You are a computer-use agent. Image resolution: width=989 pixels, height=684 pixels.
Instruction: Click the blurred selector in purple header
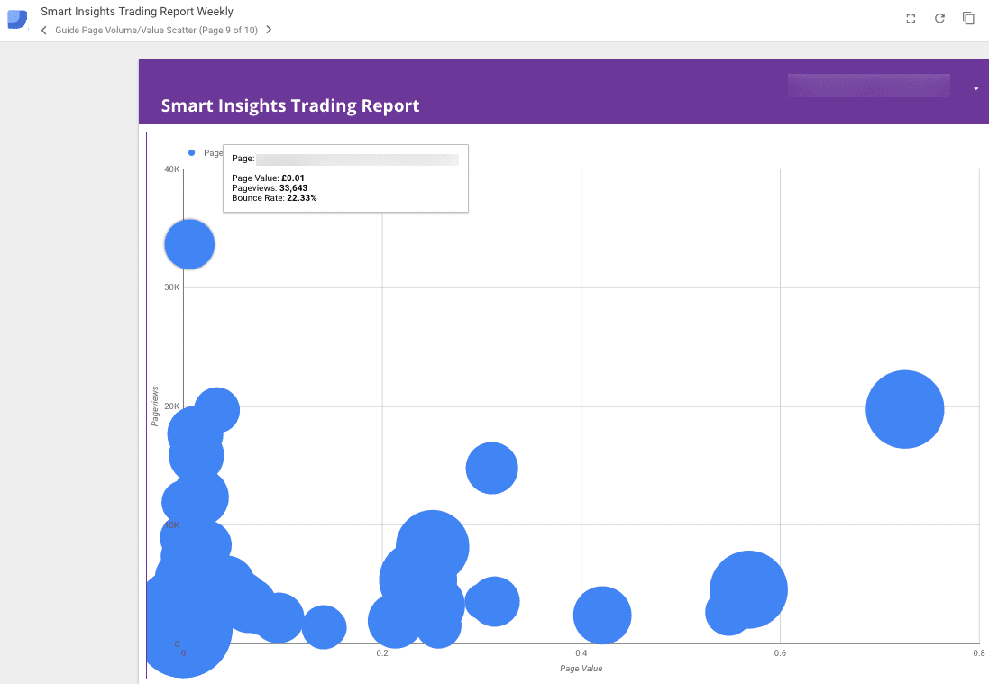click(x=868, y=86)
